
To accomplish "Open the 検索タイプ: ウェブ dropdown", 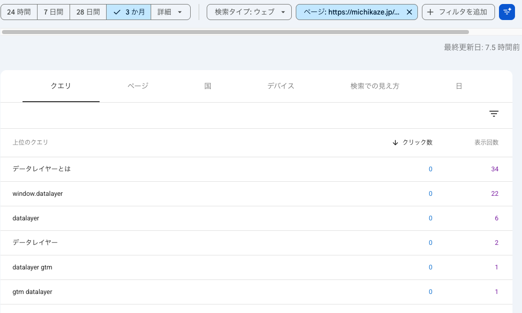I will (x=249, y=12).
